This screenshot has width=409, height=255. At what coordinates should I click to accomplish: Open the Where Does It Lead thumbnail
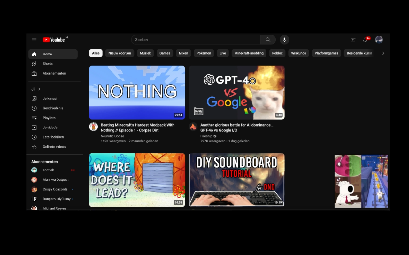pos(137,180)
